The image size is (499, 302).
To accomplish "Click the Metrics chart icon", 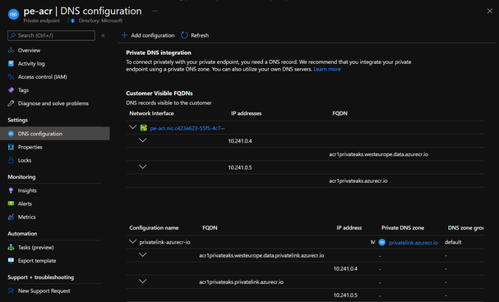I will [x=11, y=217].
